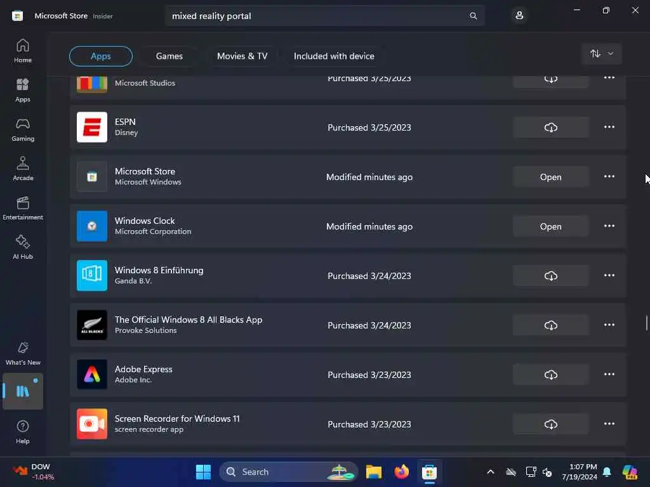This screenshot has height=487, width=650.
Task: Click the ESPN app thumbnail
Action: pyautogui.click(x=92, y=127)
